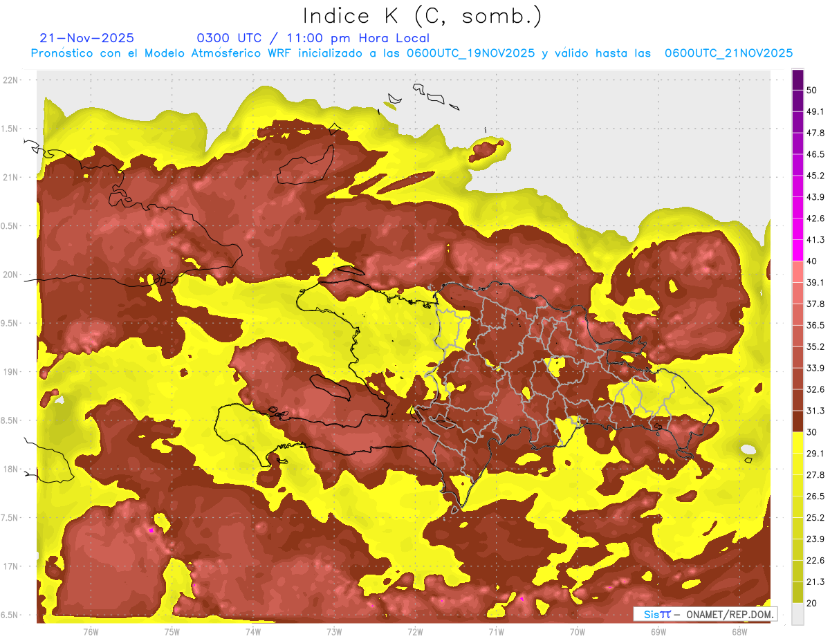Click the colorbar value "20"

coord(812,604)
